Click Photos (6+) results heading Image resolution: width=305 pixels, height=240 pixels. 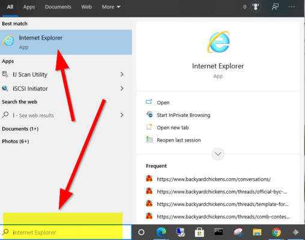(16, 142)
